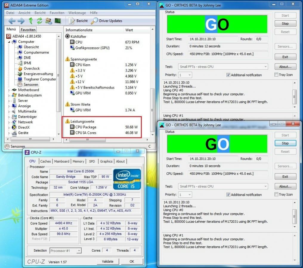Open the Datei menu
The height and width of the screenshot is (268, 303).
click(10, 13)
